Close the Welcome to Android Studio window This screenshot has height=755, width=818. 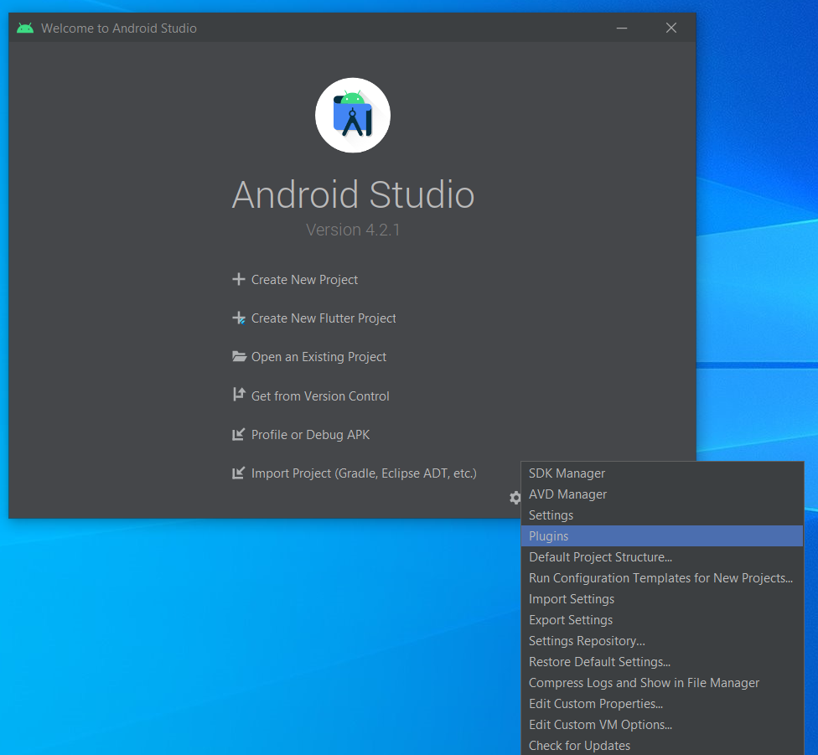tap(671, 28)
